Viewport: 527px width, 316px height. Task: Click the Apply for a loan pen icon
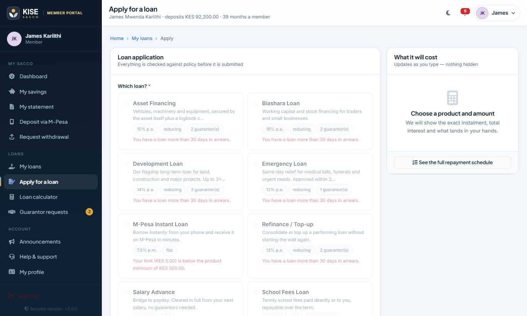coord(12,182)
